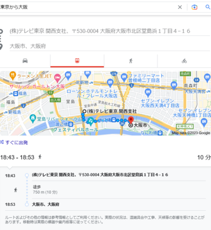This screenshot has width=211, height=230.
Task: Open image search via the camera icon
Action: pos(194,7)
